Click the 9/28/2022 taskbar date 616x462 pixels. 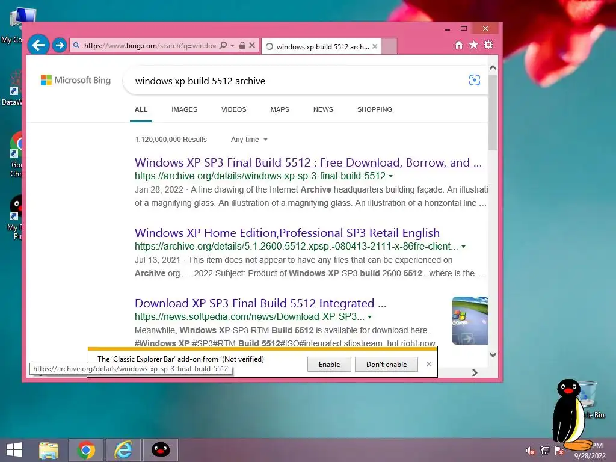[x=590, y=456]
